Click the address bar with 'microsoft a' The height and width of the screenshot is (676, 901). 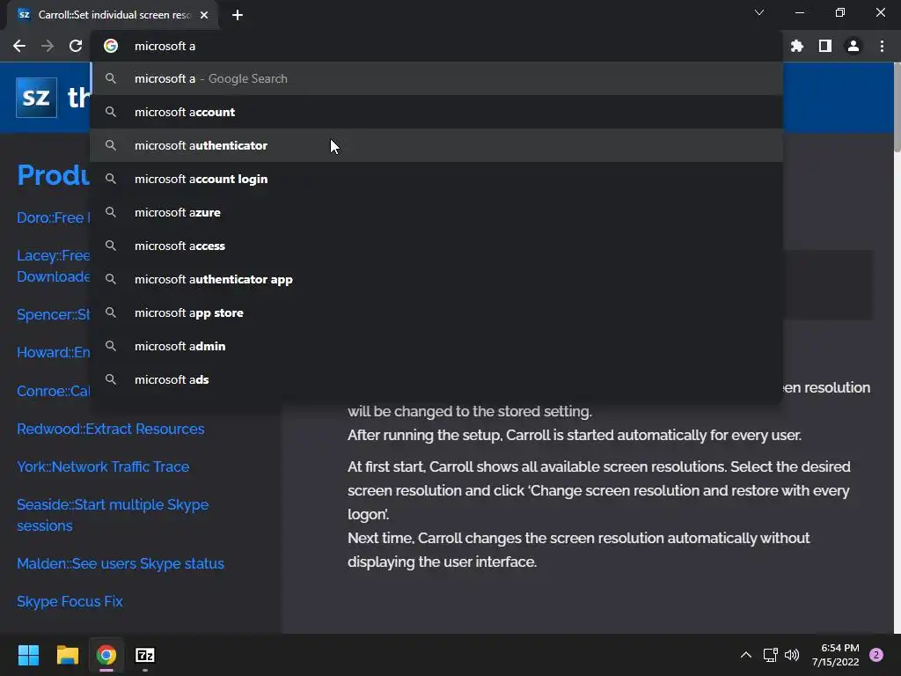(436, 46)
